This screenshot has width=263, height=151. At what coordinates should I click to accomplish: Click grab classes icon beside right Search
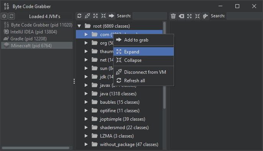pos(205,16)
